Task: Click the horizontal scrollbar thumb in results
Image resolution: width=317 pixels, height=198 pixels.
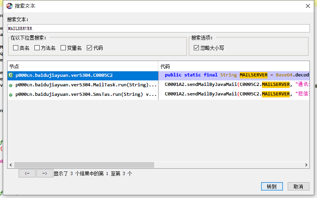Action: point(84,165)
